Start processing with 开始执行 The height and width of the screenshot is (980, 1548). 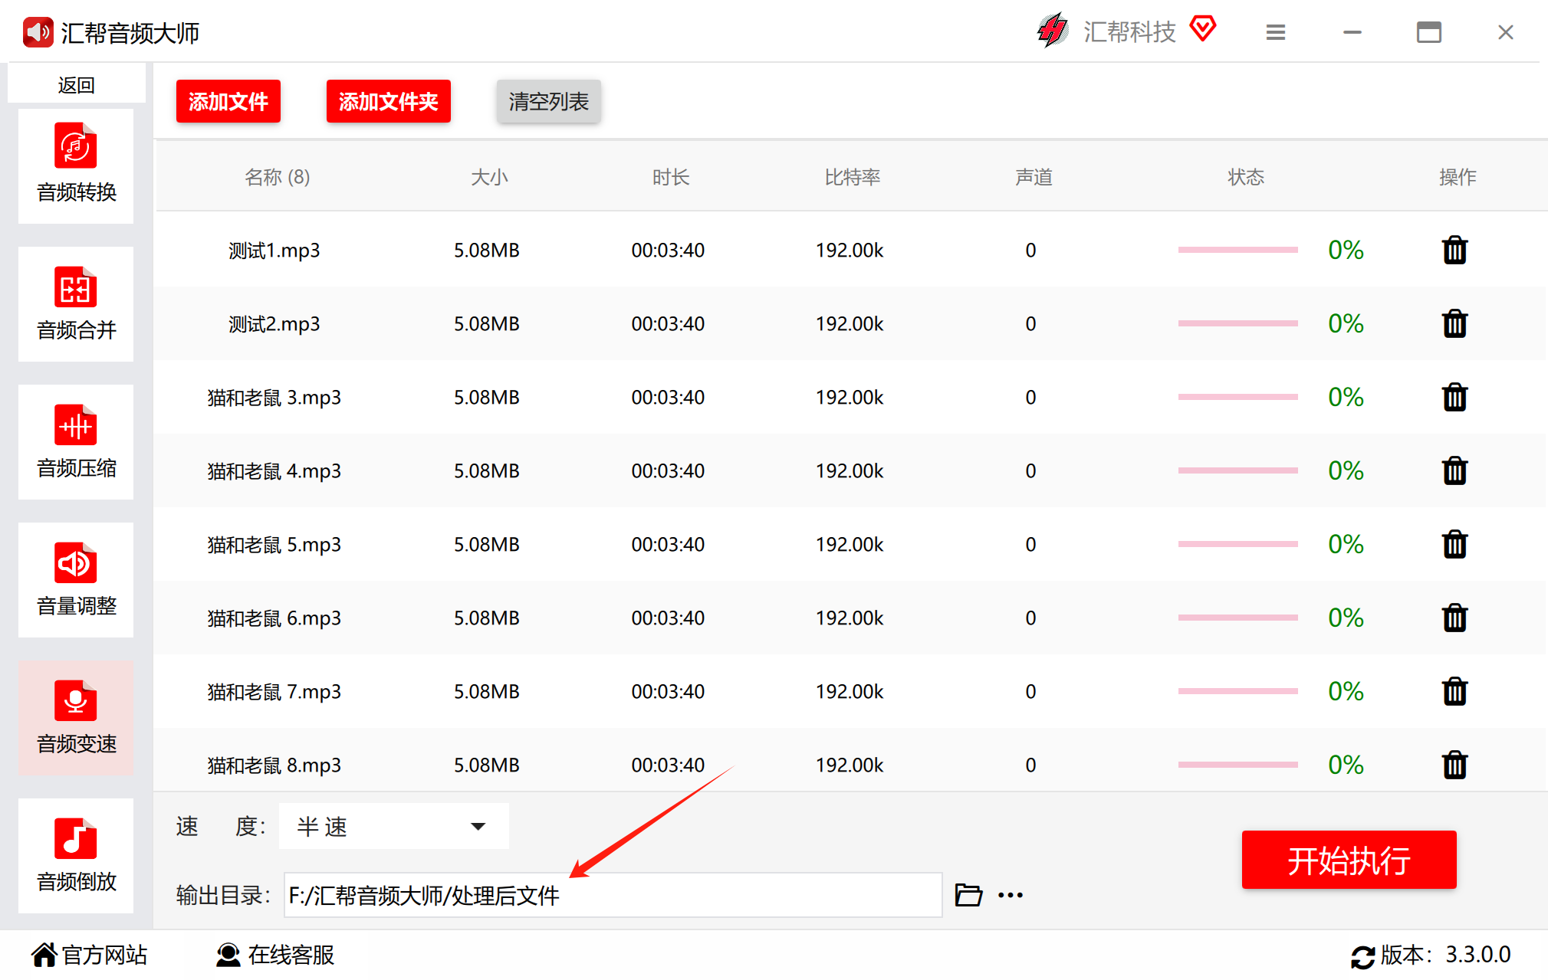coord(1348,860)
